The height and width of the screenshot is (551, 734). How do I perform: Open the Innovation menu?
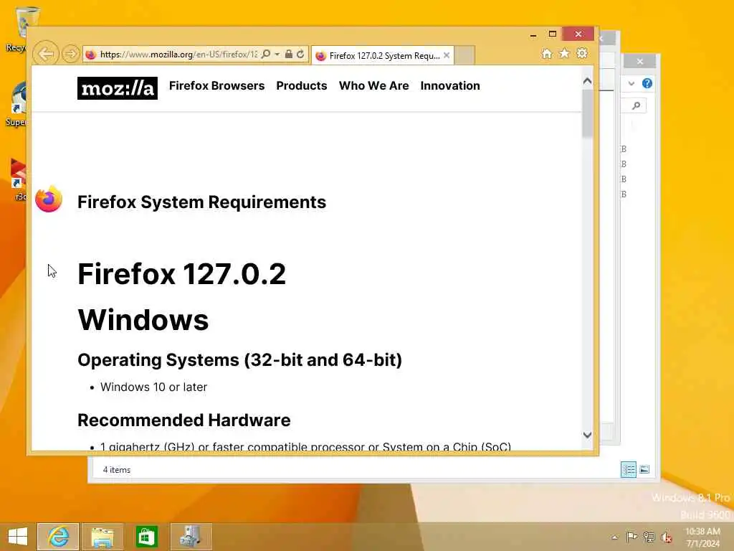click(450, 86)
